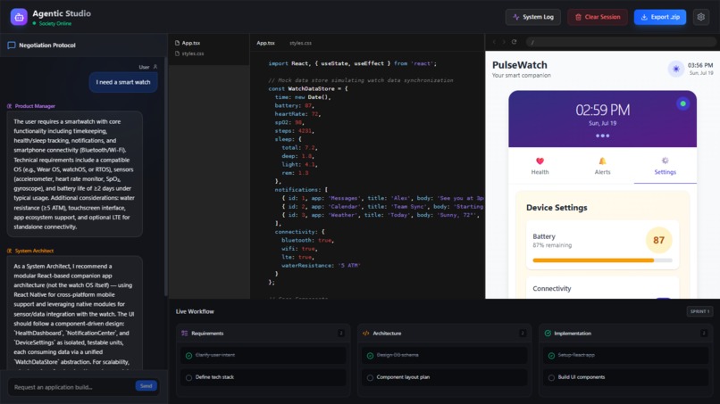Click the Requirements column list icon
The width and height of the screenshot is (720, 404).
point(185,334)
